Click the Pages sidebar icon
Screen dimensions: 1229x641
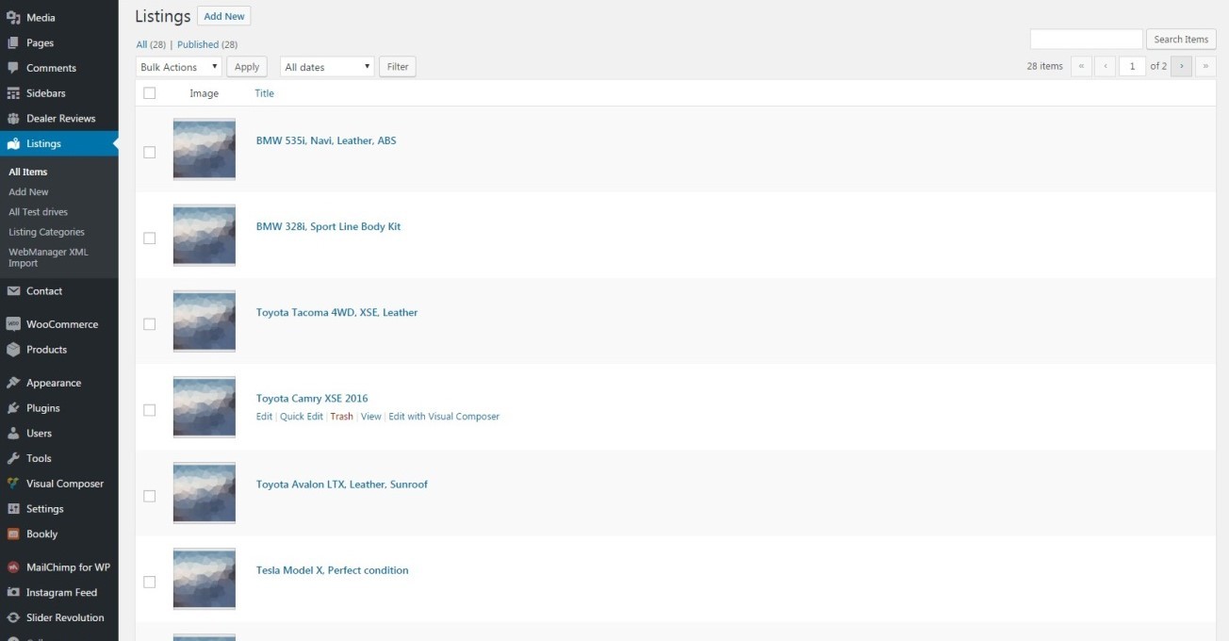pos(13,42)
